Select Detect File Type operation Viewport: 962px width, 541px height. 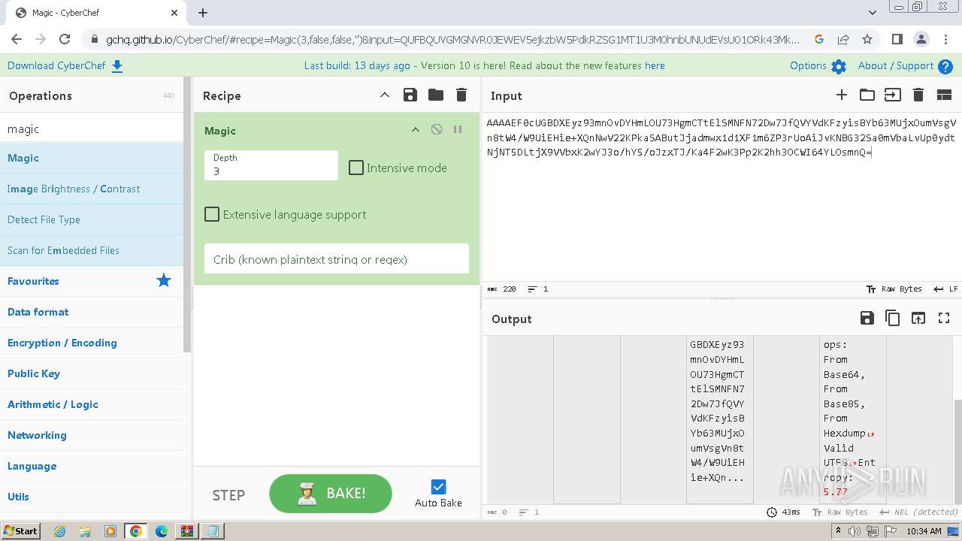[x=92, y=219]
